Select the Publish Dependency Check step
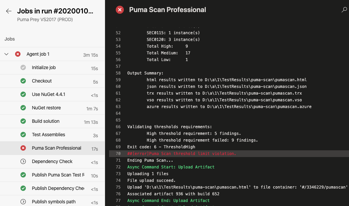 (58, 188)
